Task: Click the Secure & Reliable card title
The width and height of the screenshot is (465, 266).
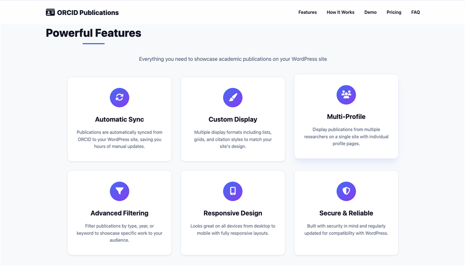Action: tap(346, 213)
